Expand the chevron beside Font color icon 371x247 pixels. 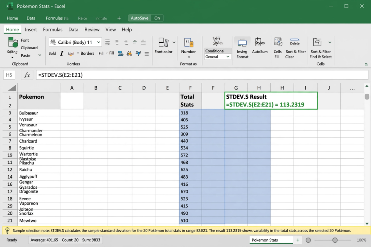174,42
